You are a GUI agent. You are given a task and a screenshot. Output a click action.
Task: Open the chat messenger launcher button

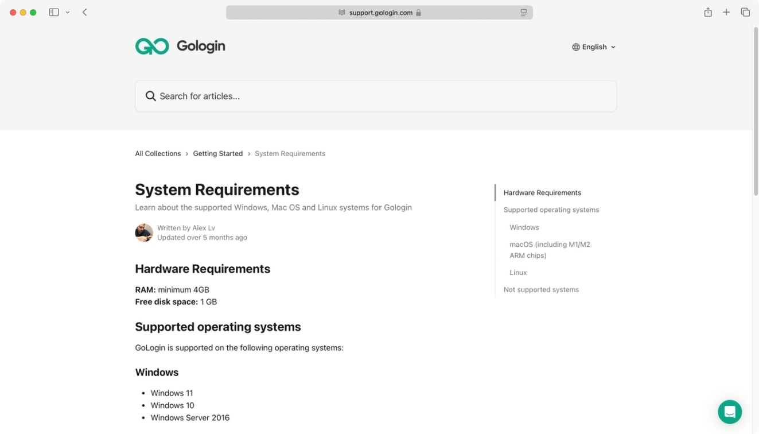coord(730,412)
